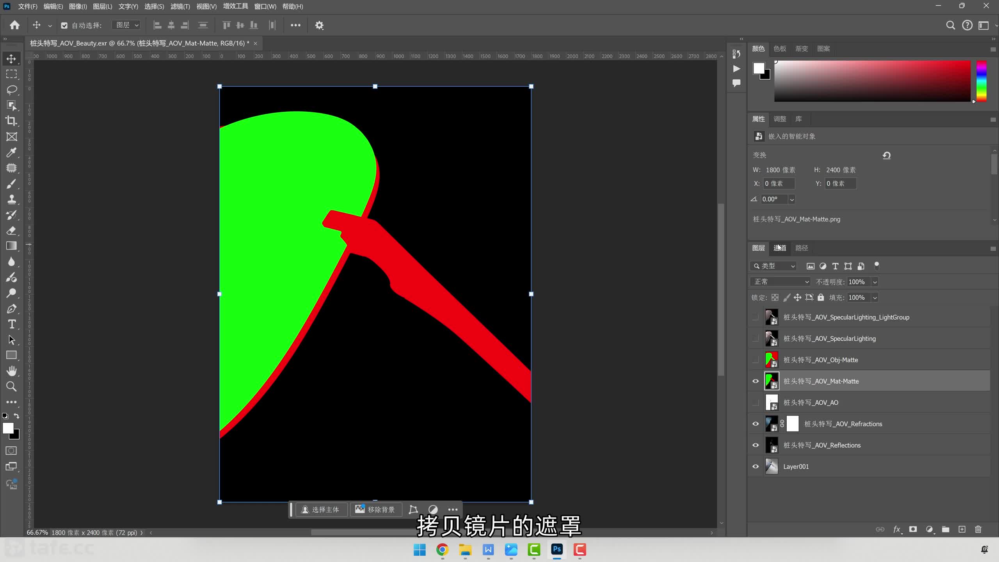This screenshot has height=562, width=999.
Task: Click the 移除背景 button
Action: (x=376, y=510)
